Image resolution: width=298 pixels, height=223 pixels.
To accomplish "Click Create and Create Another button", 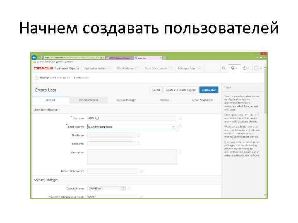I will point(180,90).
